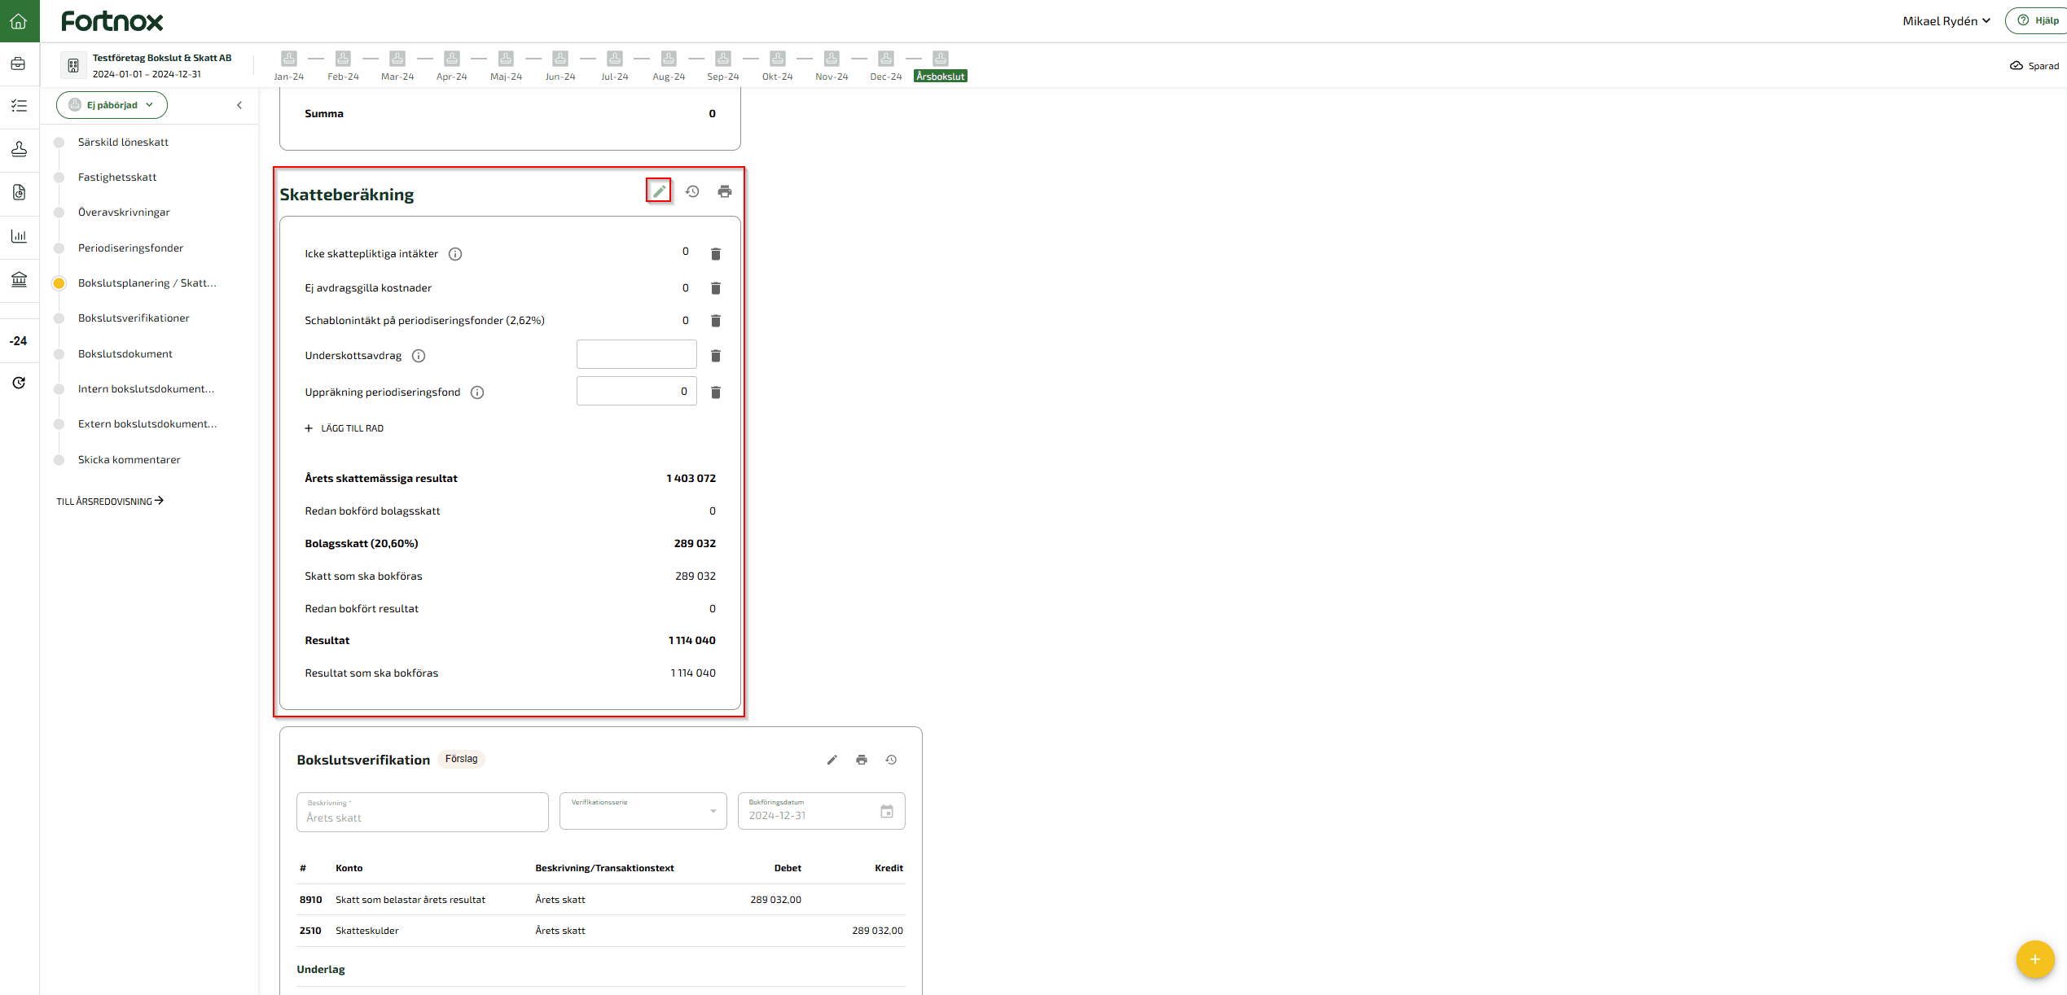Select the Dec-24 period
The width and height of the screenshot is (2067, 995).
[886, 66]
